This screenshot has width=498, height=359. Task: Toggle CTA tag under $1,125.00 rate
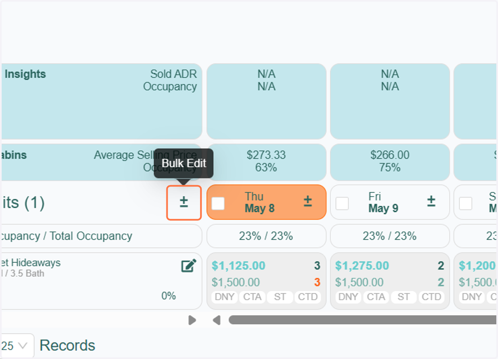[x=252, y=297]
